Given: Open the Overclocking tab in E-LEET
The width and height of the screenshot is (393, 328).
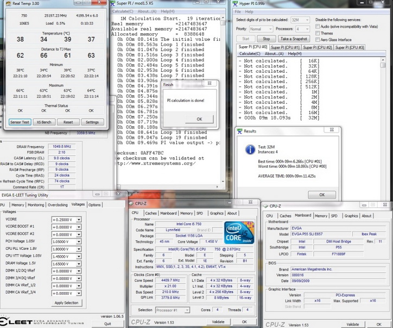Looking at the screenshot, I should coord(58,205).
